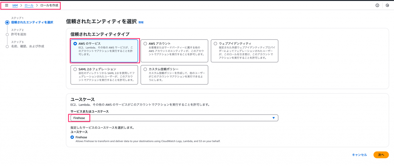This screenshot has height=166, width=394.
Task: Click the step 1 progress indicator circle
Action: [7, 22]
